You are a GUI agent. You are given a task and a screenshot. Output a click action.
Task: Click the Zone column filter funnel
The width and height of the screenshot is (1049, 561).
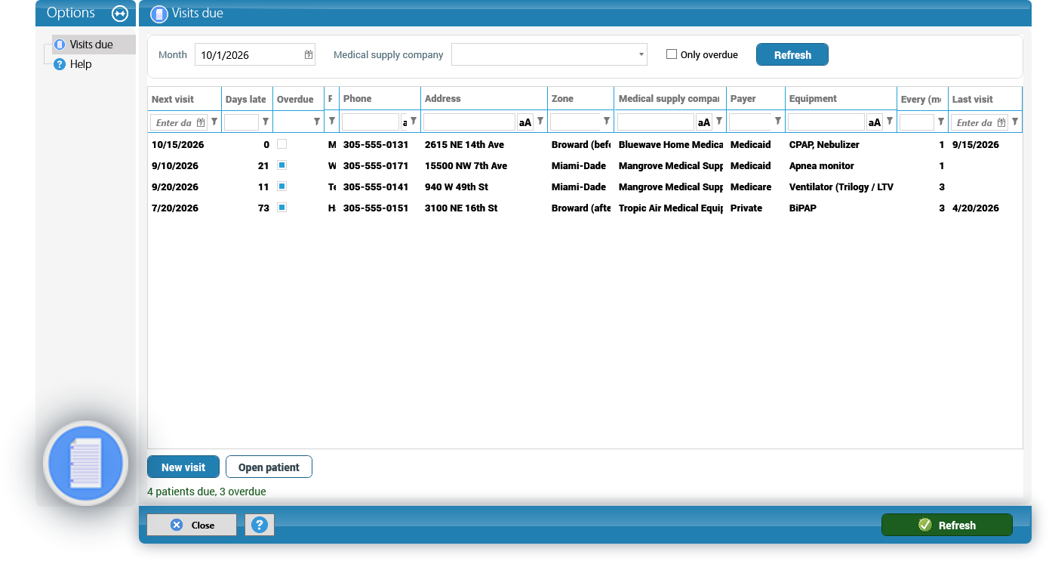pyautogui.click(x=606, y=122)
